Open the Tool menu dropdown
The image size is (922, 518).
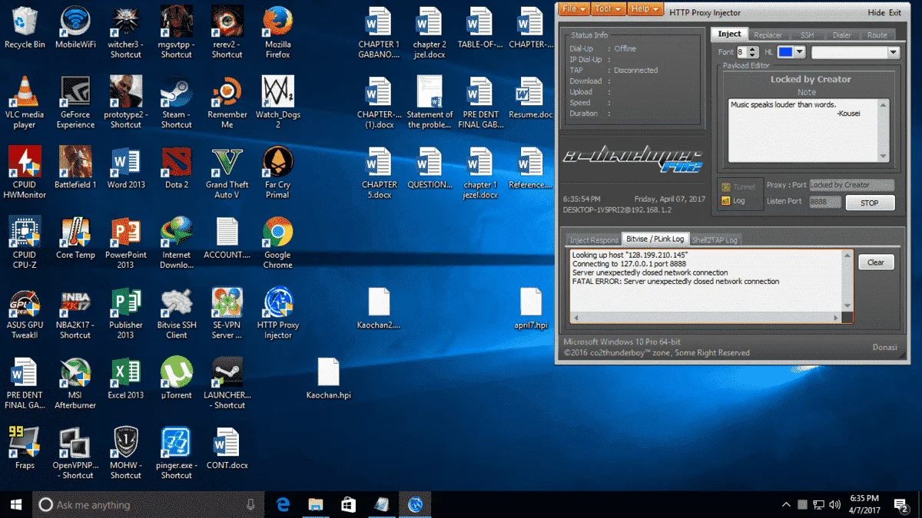[x=608, y=9]
